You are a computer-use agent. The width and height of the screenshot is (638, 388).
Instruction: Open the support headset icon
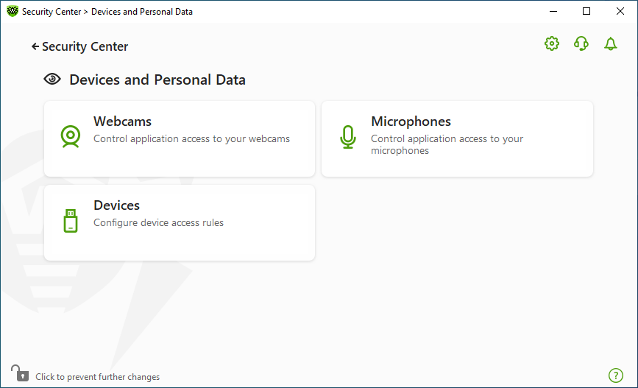[581, 43]
